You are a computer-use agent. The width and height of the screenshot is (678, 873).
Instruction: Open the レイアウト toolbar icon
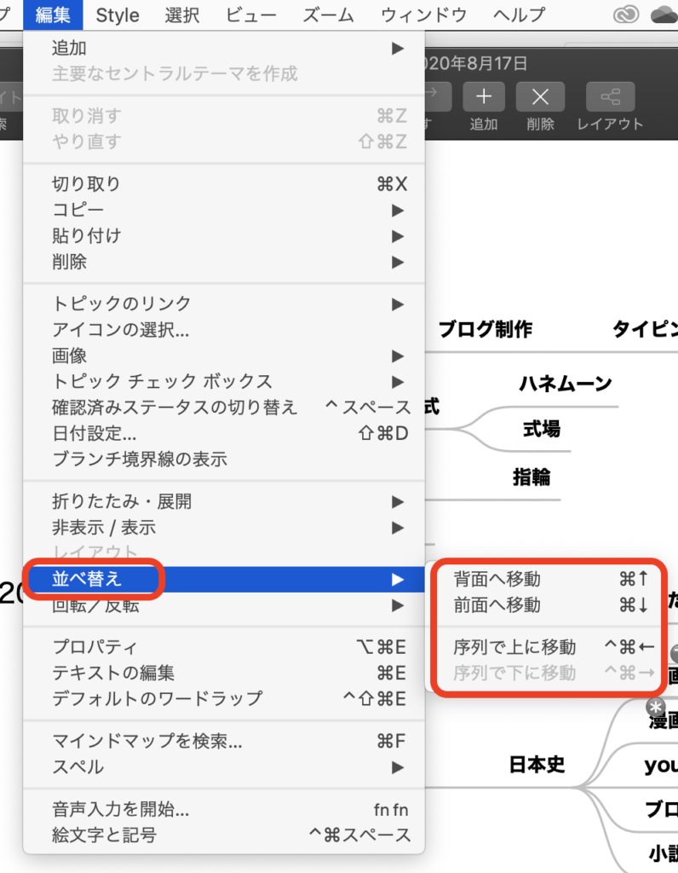pyautogui.click(x=610, y=96)
